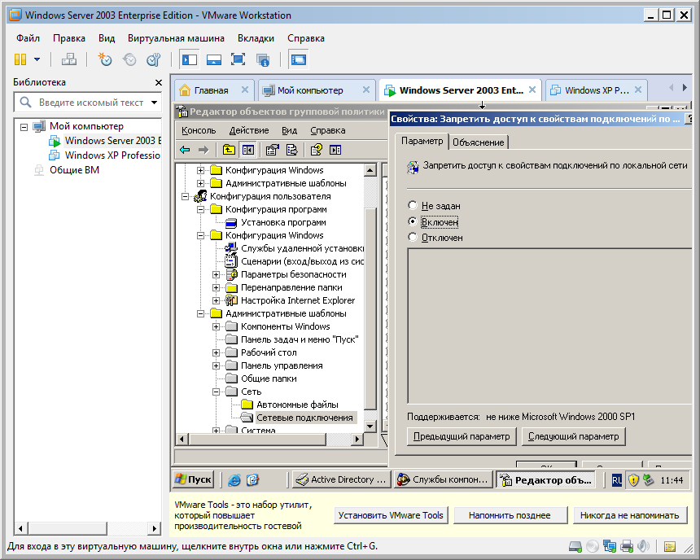The width and height of the screenshot is (700, 560).
Task: Switch to the Windows XP P... tab
Action: (x=597, y=90)
